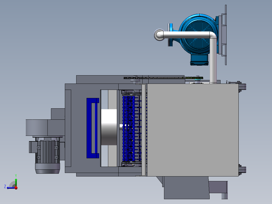Image resolution: width=272 pixels, height=204 pixels.
Task: Select the blue comb roller assembly
Action: pos(132,128)
